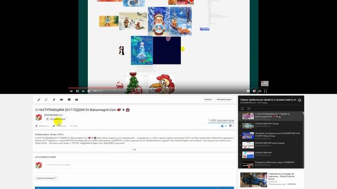The image size is (337, 189).
Task: Open the end screen and annotations tool
Action: 62,100
